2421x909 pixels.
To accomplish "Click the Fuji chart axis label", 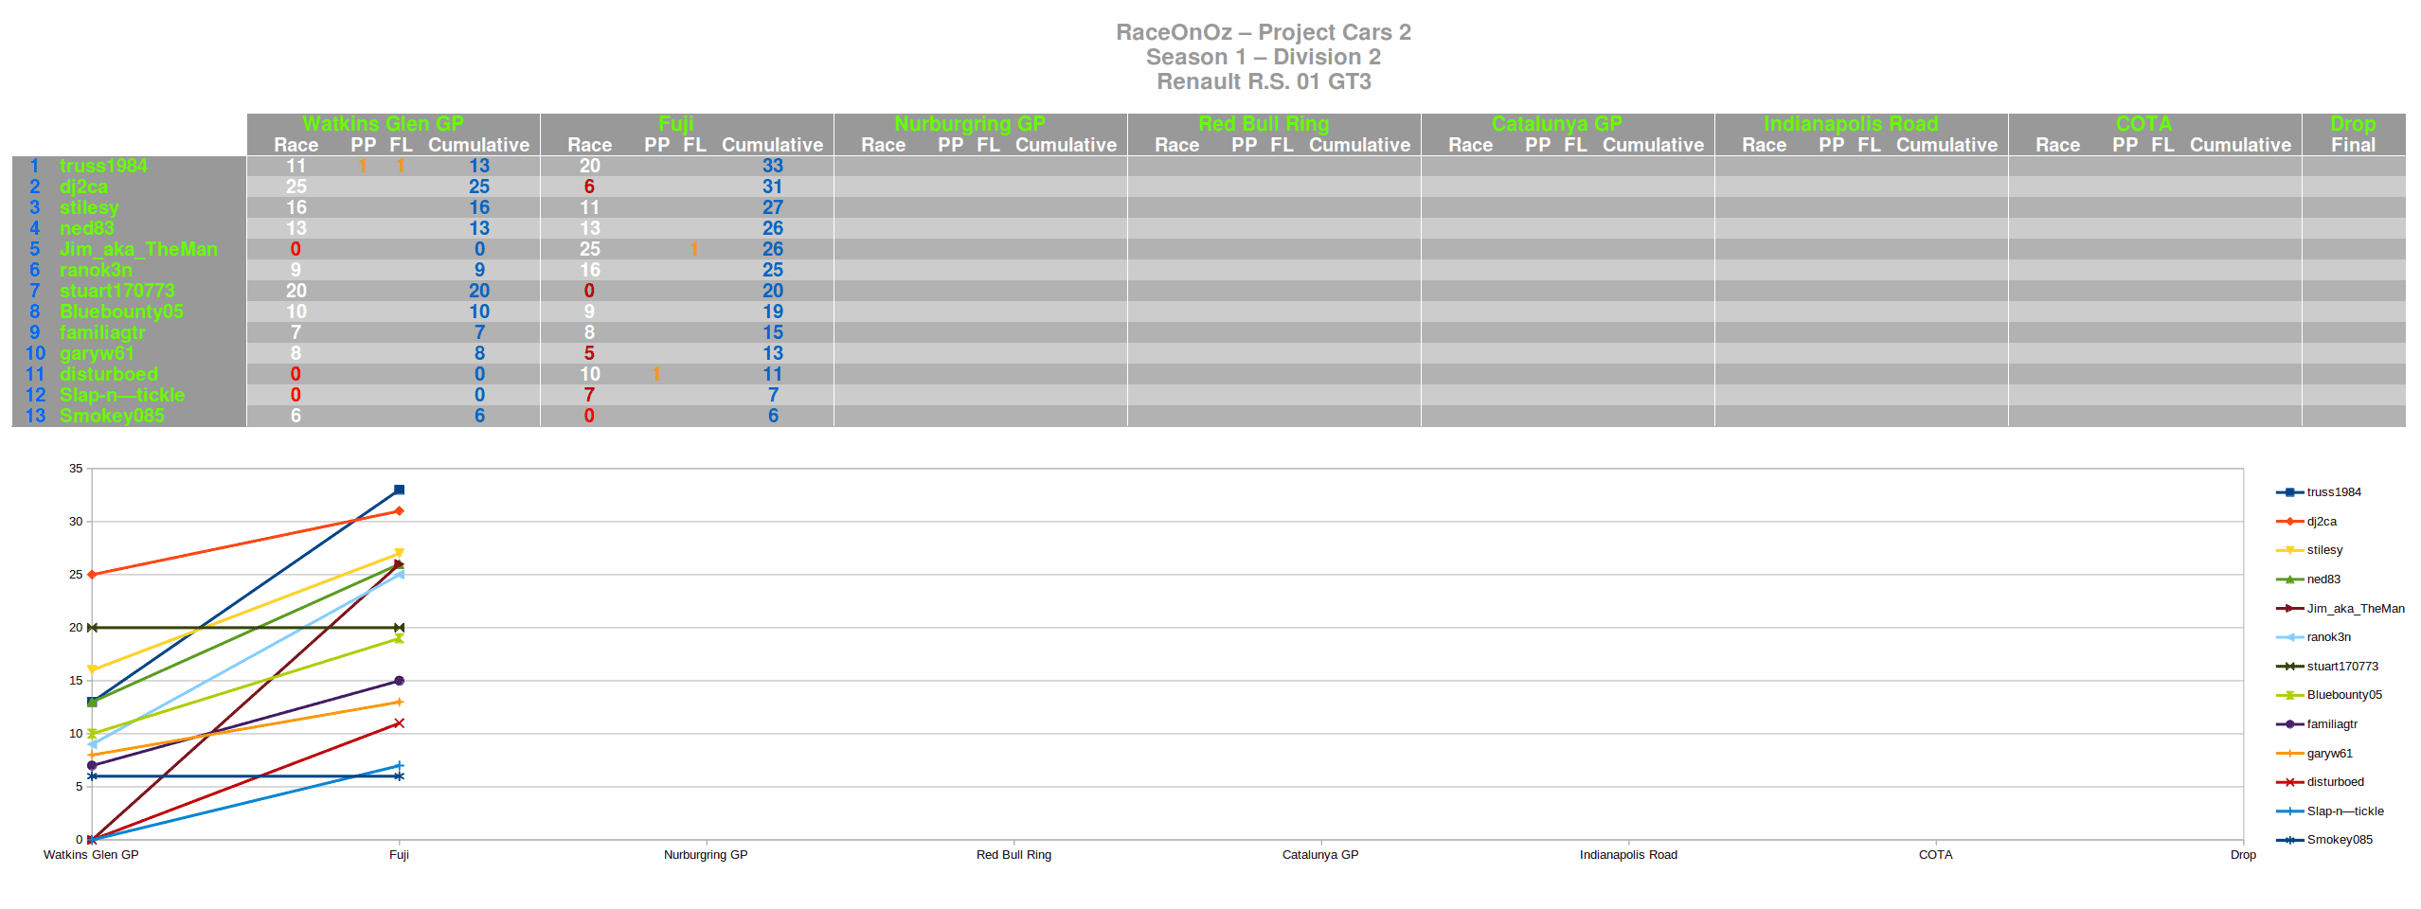I will pyautogui.click(x=399, y=855).
